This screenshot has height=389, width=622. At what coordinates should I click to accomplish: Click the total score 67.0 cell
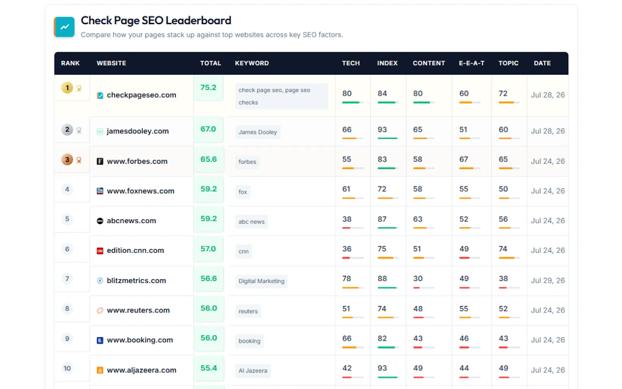point(208,129)
